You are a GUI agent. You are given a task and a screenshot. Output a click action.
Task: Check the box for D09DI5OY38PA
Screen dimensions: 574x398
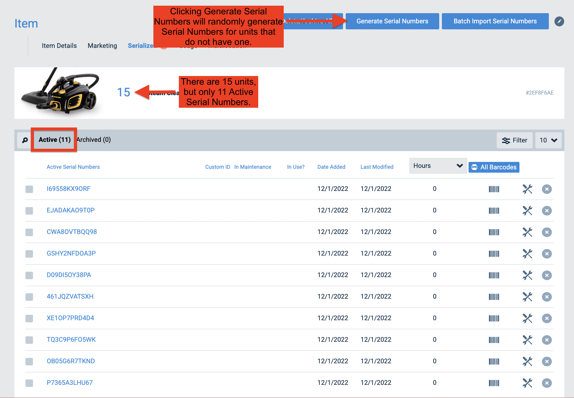point(29,275)
